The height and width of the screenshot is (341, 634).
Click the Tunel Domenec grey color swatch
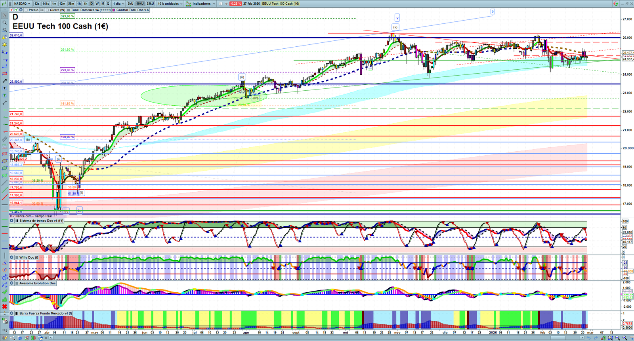pyautogui.click(x=69, y=10)
